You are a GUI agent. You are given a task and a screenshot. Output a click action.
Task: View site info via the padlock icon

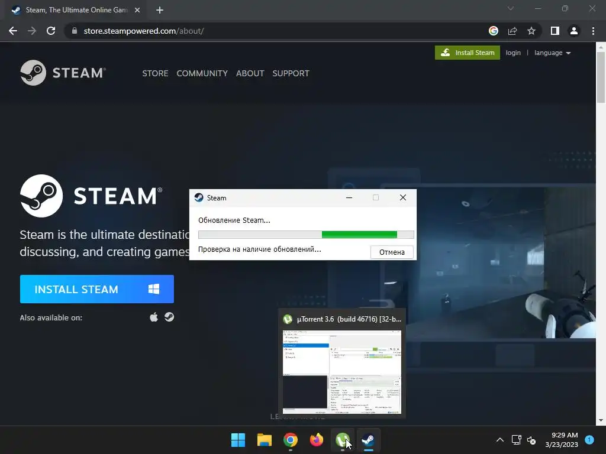click(x=75, y=31)
